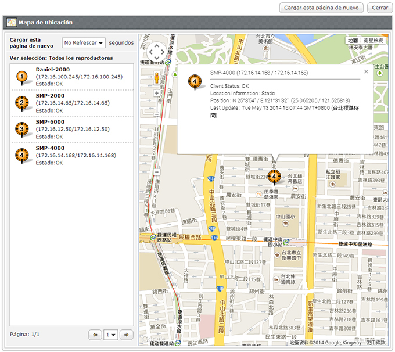Click the map zoom in plus button
395x352 pixels.
point(156,93)
